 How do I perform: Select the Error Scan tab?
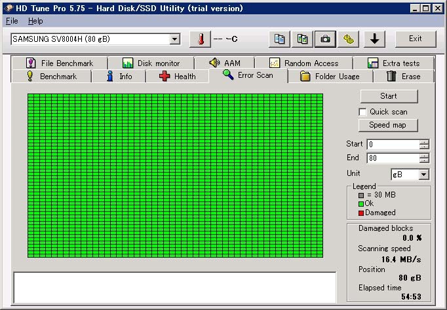click(248, 75)
